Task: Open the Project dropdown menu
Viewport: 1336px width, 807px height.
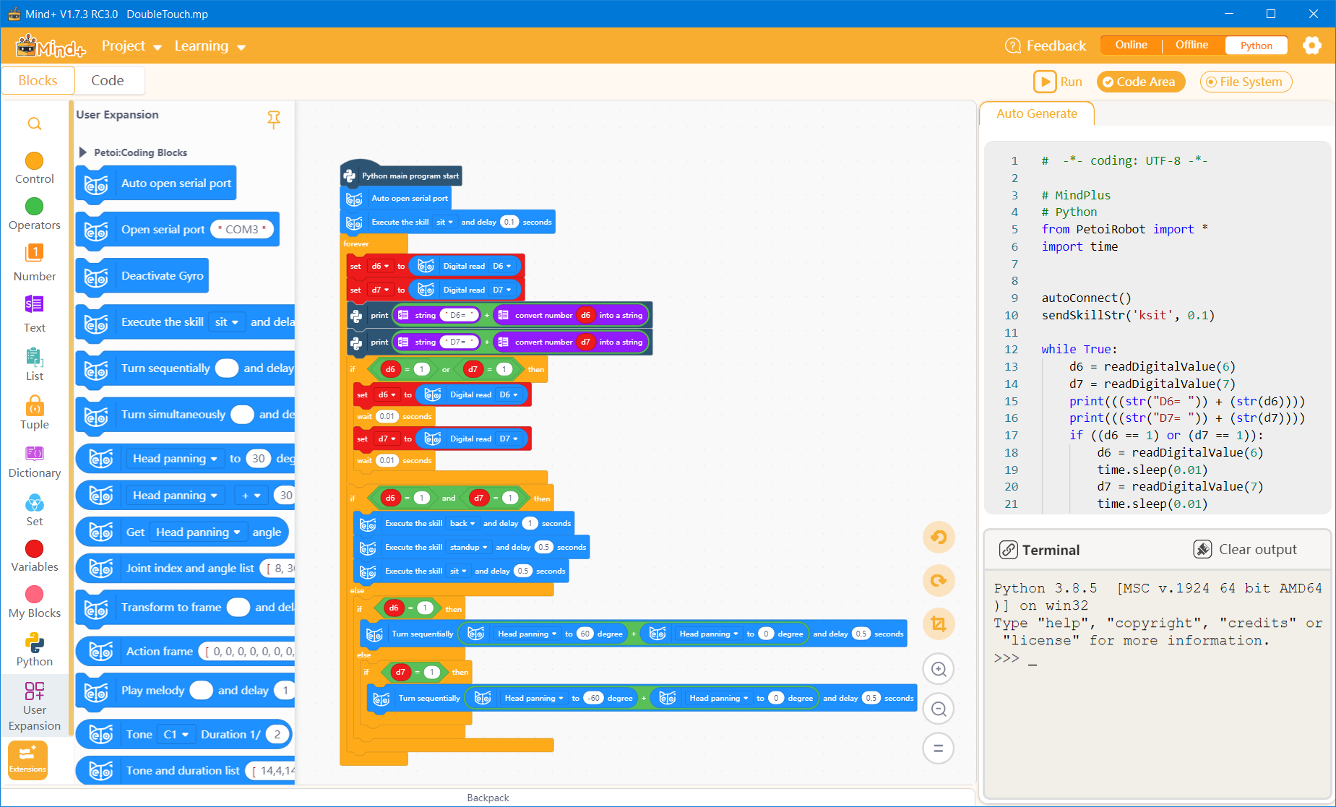Action: pyautogui.click(x=131, y=46)
